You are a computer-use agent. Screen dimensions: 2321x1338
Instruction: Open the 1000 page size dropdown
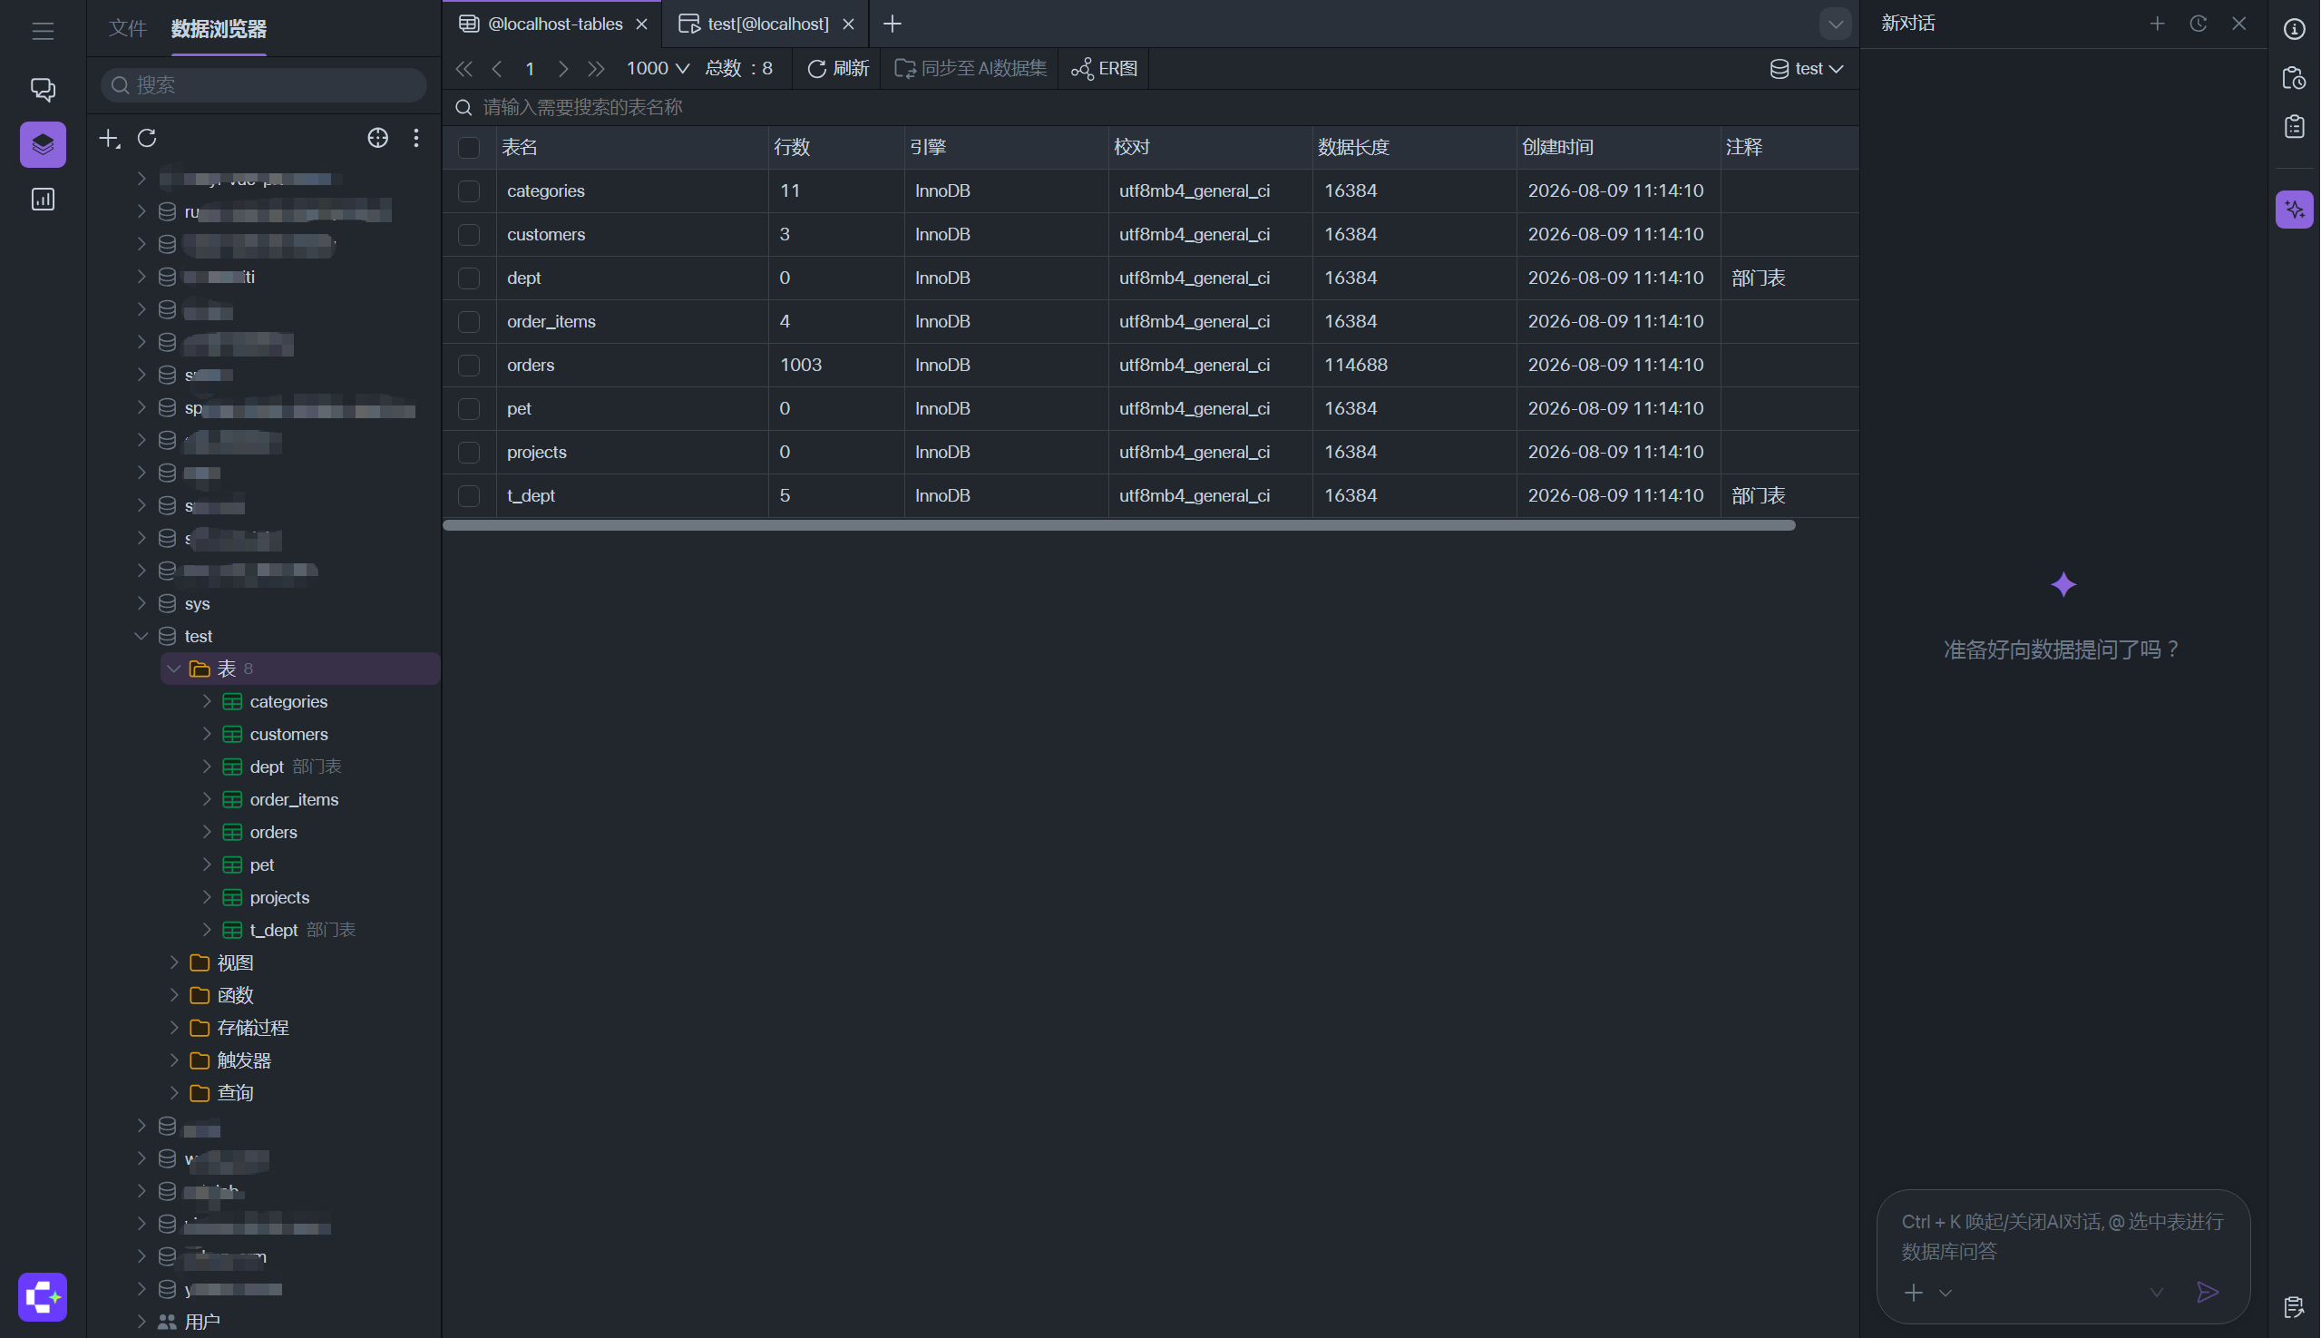click(x=657, y=69)
